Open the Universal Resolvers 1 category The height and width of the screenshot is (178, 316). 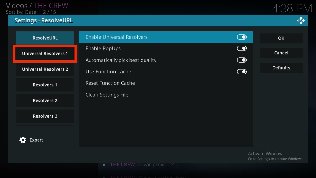(x=45, y=53)
